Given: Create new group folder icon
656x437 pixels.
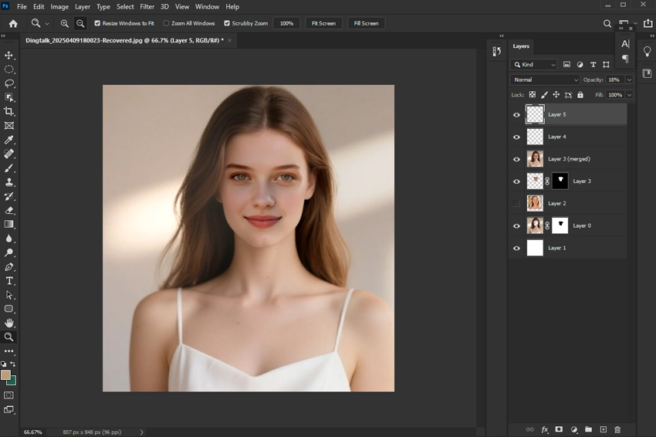Looking at the screenshot, I should point(588,429).
